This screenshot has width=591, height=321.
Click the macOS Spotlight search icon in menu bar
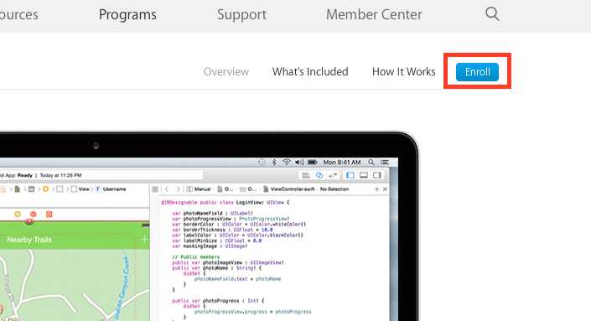click(371, 162)
